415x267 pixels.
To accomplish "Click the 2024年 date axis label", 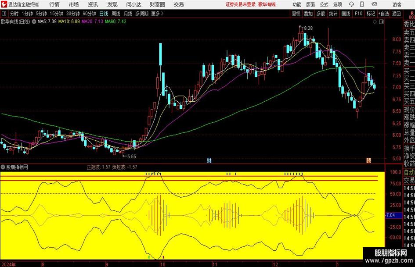I will [8, 264].
